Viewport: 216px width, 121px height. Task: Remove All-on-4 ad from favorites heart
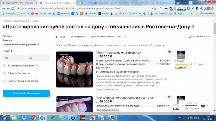point(169,52)
